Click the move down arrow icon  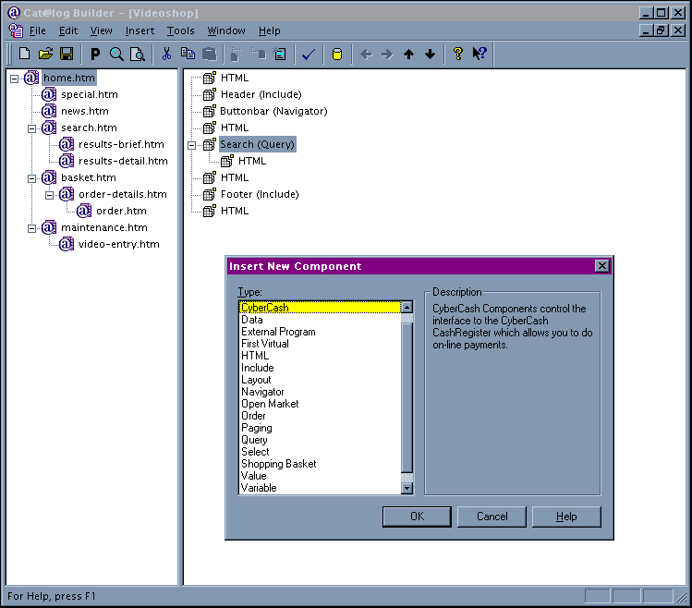click(430, 55)
